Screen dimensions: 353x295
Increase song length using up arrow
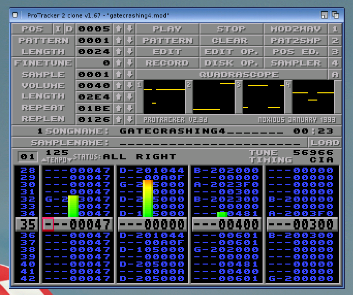coord(118,52)
